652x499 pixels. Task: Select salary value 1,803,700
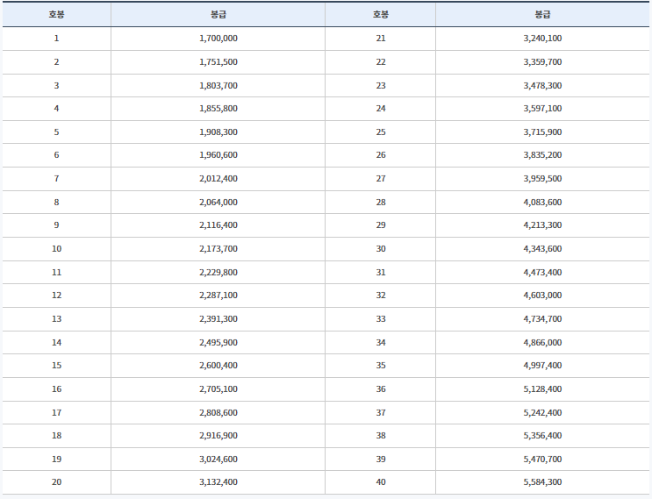(219, 86)
